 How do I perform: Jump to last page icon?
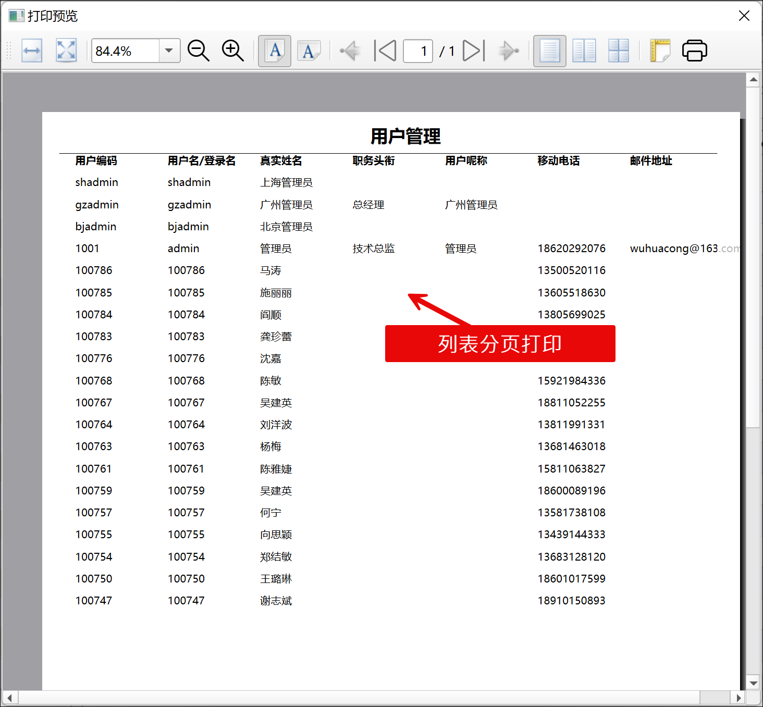[x=474, y=51]
